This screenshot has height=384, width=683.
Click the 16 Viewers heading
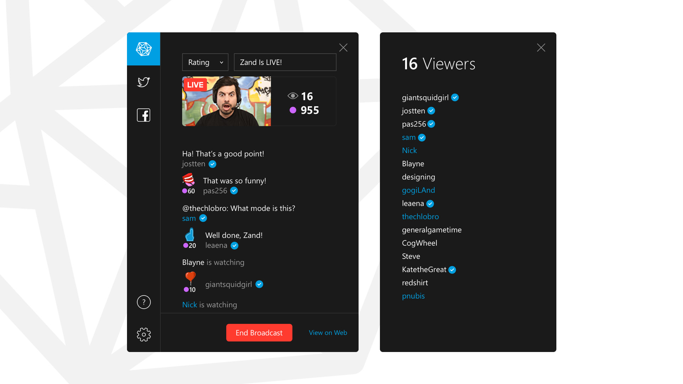coord(439,64)
